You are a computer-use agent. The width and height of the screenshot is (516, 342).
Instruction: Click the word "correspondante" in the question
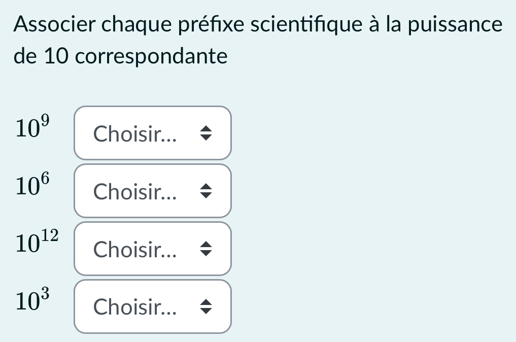[152, 56]
